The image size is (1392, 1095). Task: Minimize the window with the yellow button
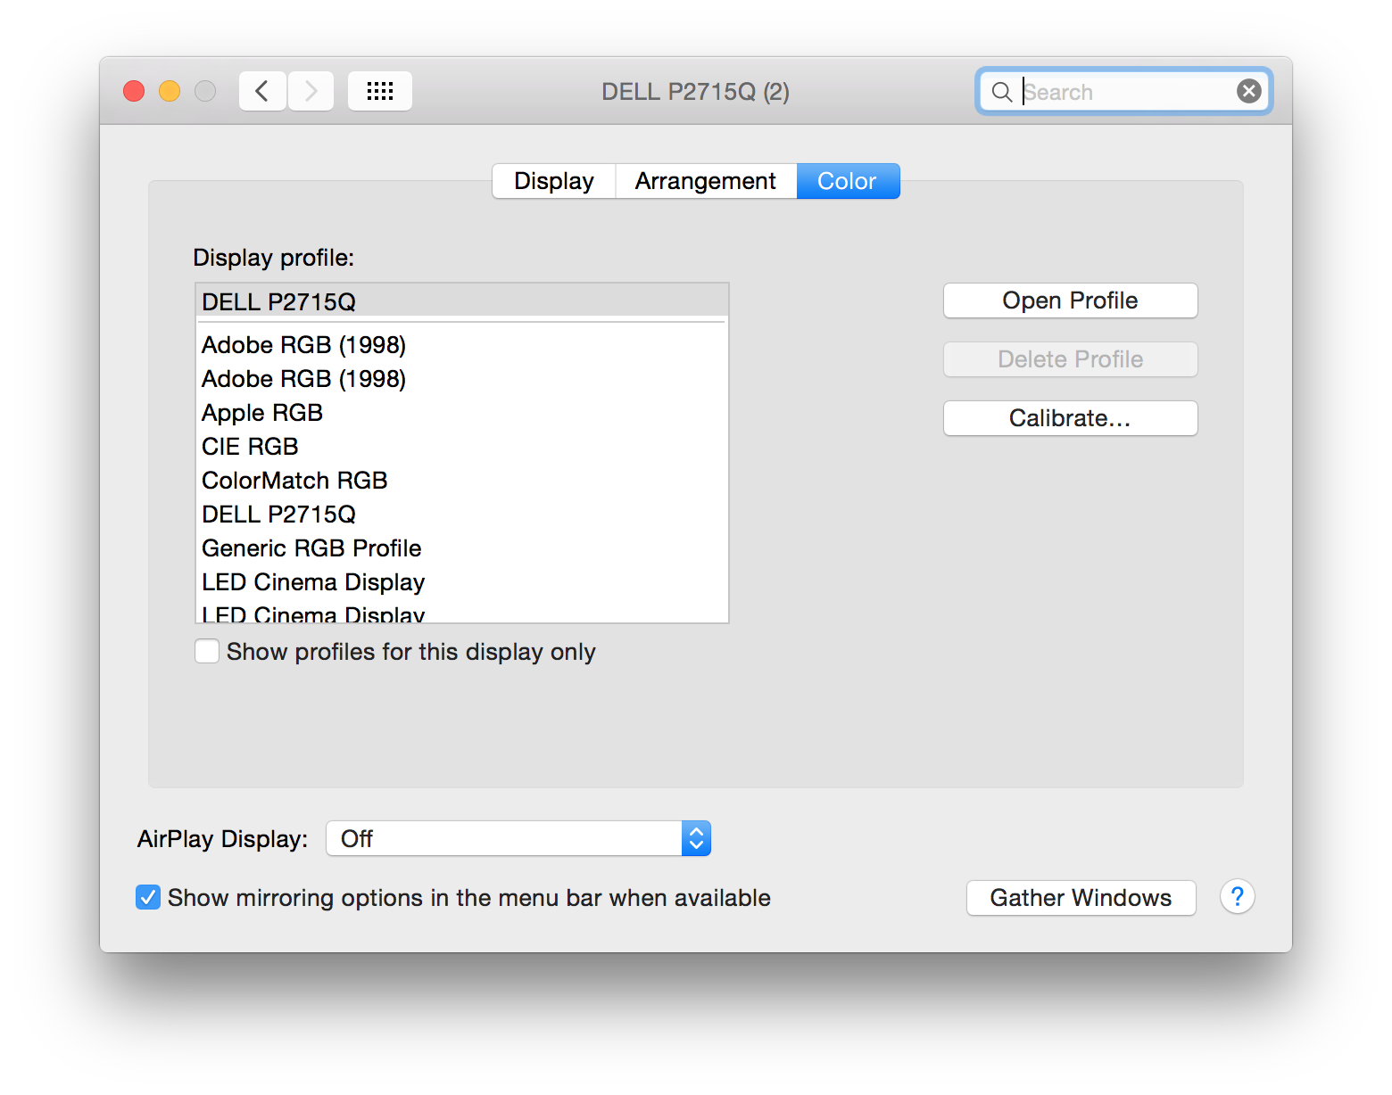(170, 91)
